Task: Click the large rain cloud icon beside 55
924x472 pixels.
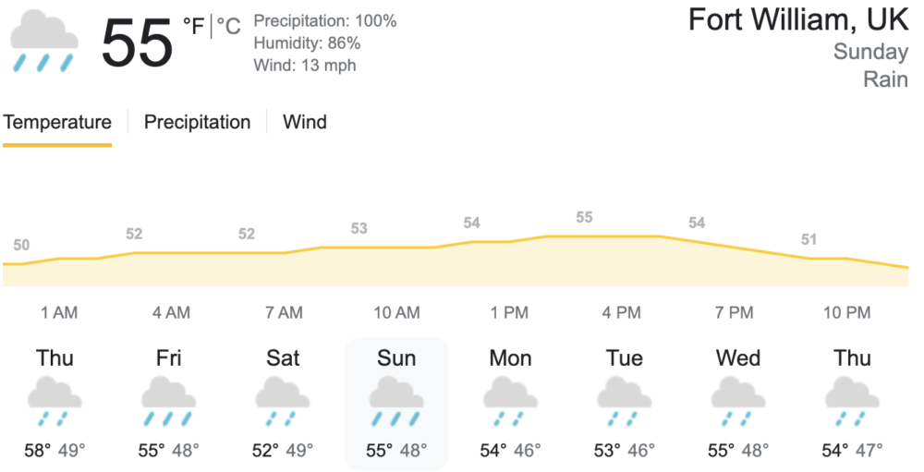Action: tap(43, 42)
